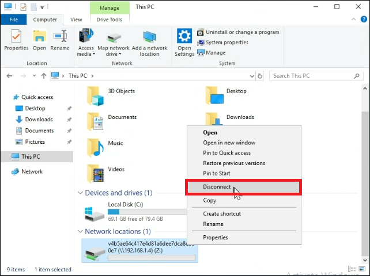Viewport: 370px width, 276px height.
Task: Collapse the ribbon with the chevron
Action: (353, 20)
